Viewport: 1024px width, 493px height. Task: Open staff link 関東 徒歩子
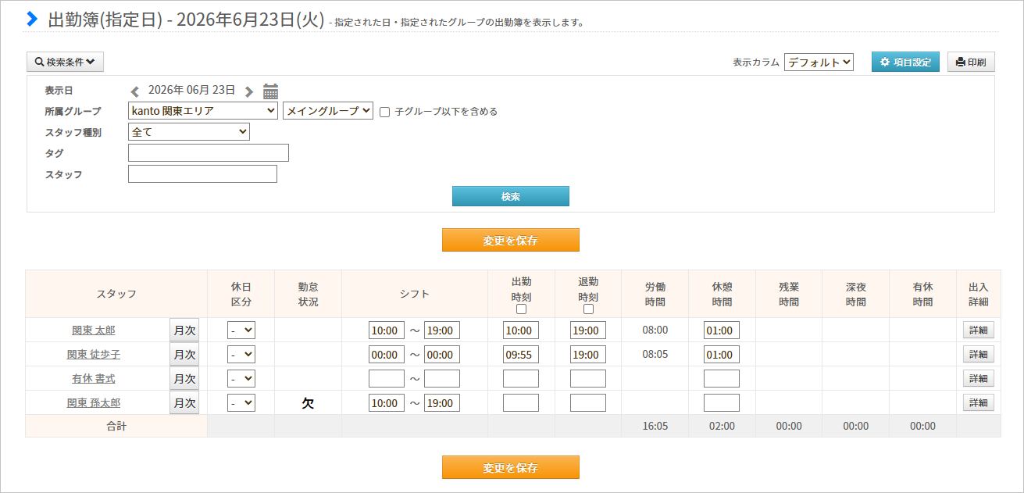94,355
